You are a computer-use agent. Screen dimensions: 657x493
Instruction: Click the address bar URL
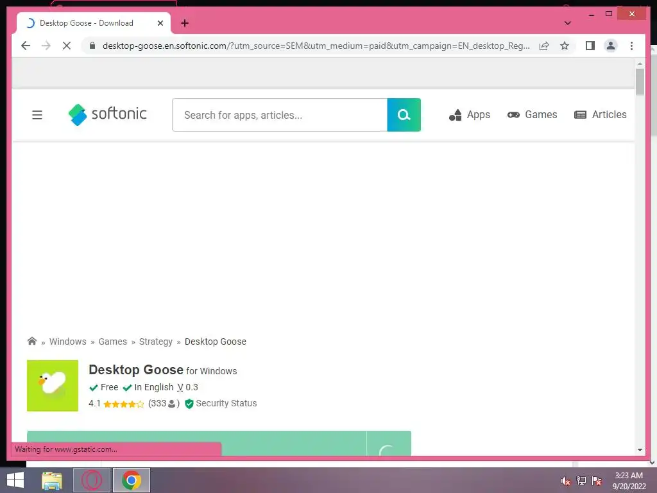316,46
